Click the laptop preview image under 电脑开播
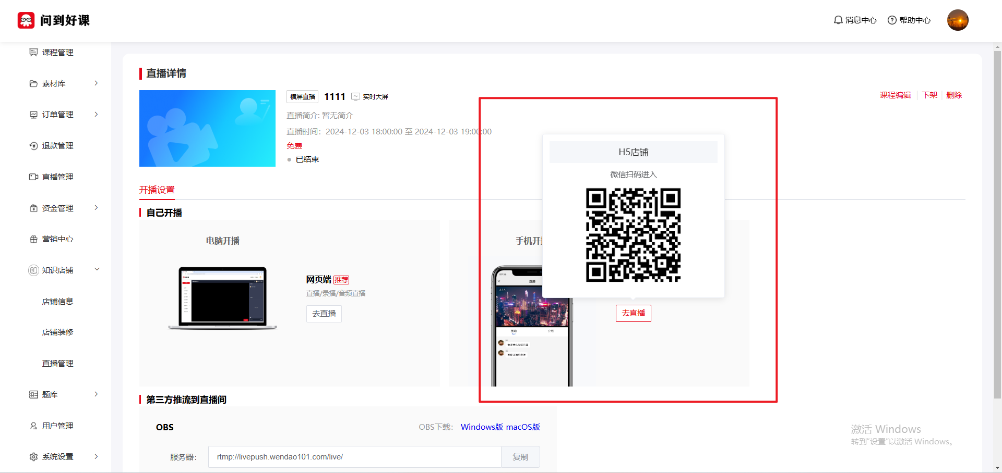This screenshot has width=1002, height=473. (222, 298)
